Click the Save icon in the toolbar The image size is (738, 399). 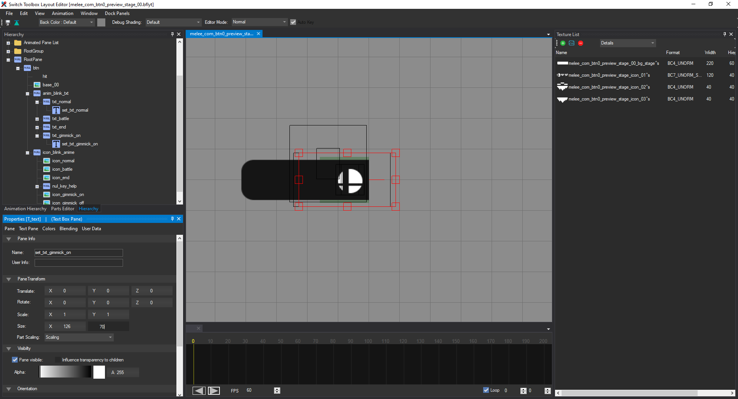coord(8,23)
